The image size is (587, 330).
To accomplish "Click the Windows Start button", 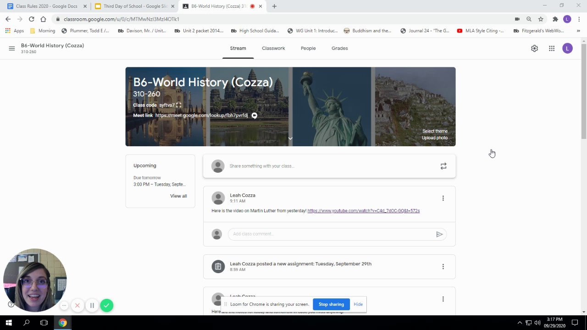I will 9,323.
